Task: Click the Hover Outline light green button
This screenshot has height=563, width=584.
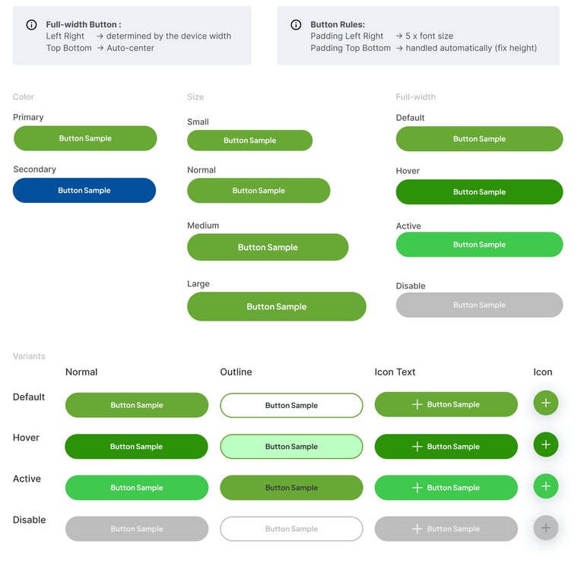Action: 291,446
